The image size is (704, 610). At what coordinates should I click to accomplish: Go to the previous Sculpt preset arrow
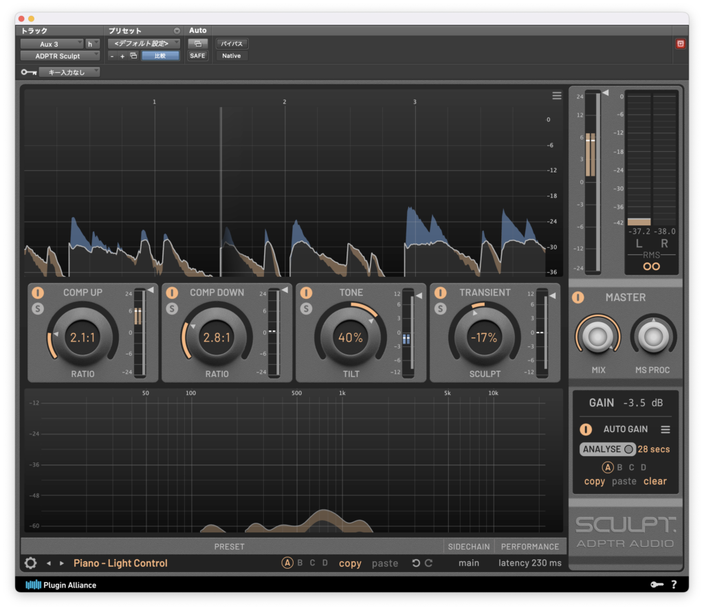click(x=49, y=563)
